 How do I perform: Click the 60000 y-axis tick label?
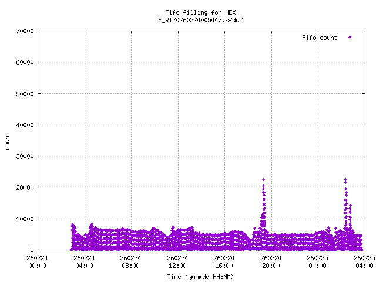click(x=23, y=62)
